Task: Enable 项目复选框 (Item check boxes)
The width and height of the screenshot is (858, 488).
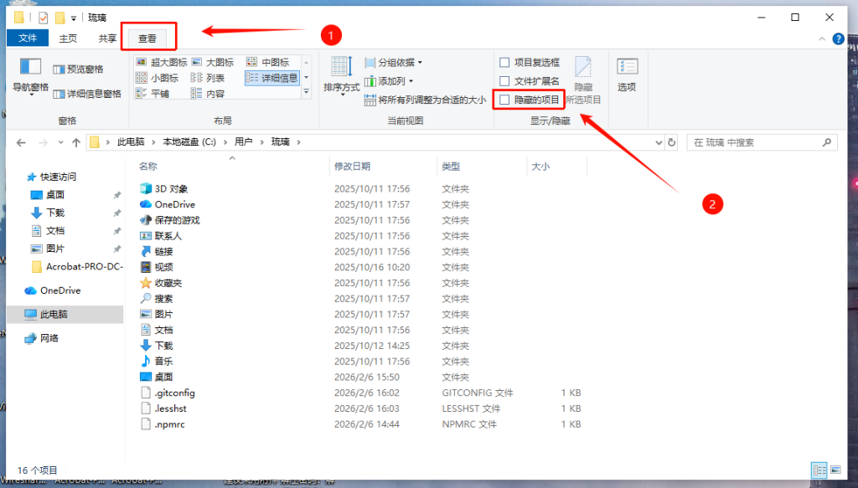Action: (x=504, y=61)
